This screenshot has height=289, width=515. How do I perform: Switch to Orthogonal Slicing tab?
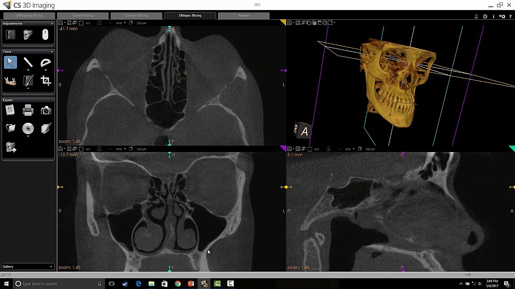click(x=29, y=16)
